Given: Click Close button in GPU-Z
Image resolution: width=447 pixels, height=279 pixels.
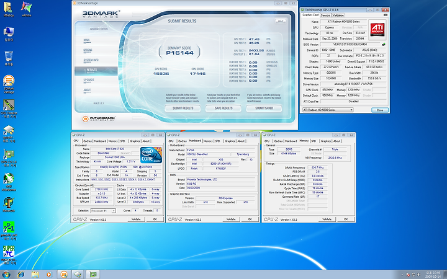Looking at the screenshot, I should click(380, 110).
